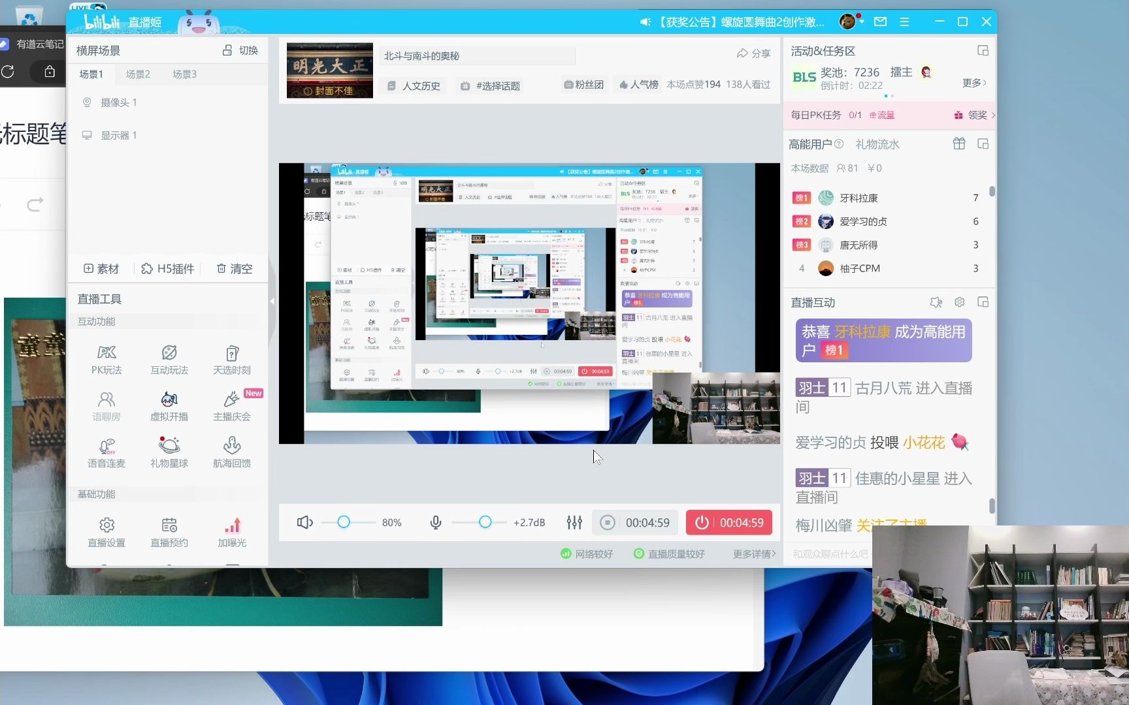The image size is (1129, 705).
Task: Toggle the 语音连麦 tool
Action: coord(106,453)
